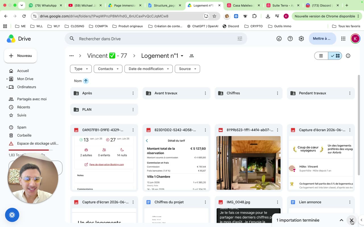Bookmark this page with the star

click(214, 16)
